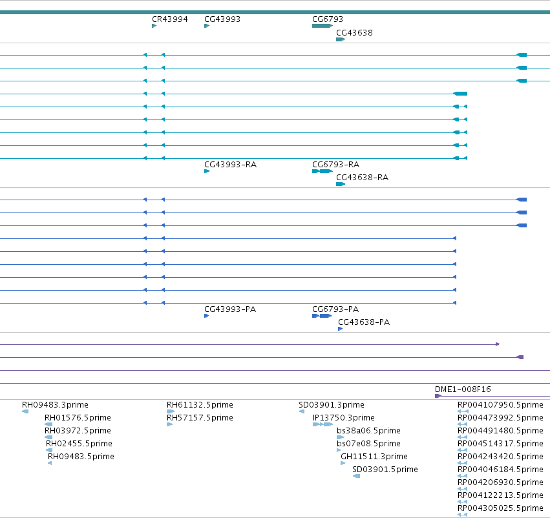Click the RP004473992.5prime paired glyph
This screenshot has width=550, height=518.
[462, 424]
